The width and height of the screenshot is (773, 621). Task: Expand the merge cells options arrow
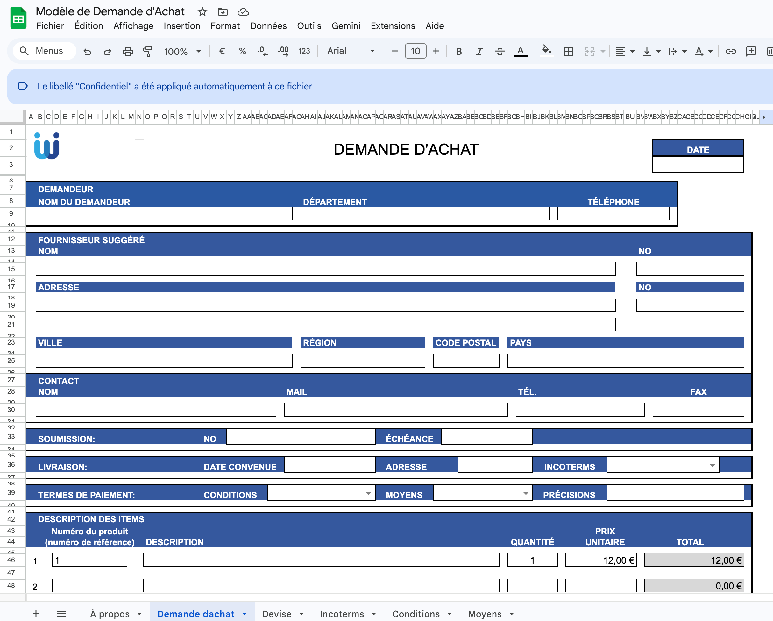pyautogui.click(x=603, y=51)
